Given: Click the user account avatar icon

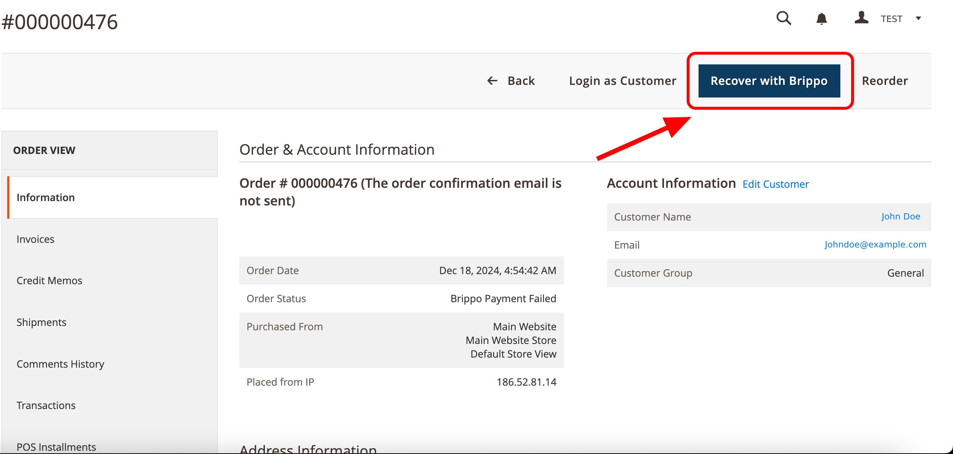Looking at the screenshot, I should pyautogui.click(x=861, y=18).
